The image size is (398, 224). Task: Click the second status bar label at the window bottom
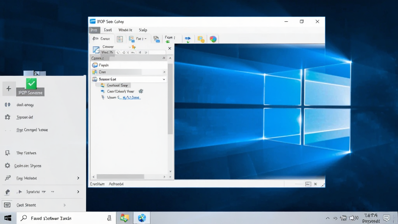tap(116, 184)
